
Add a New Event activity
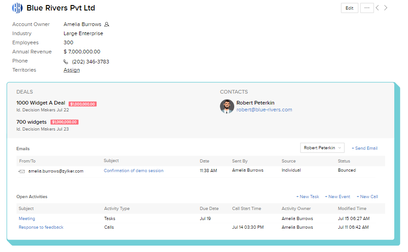tap(338, 197)
